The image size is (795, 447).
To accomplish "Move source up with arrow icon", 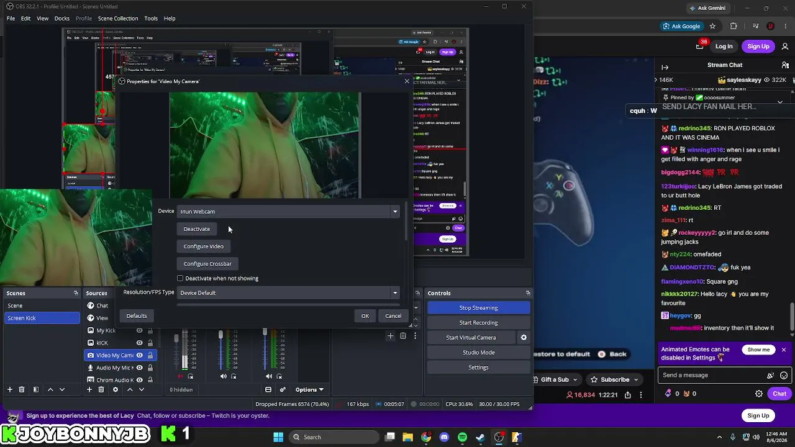I will (130, 390).
